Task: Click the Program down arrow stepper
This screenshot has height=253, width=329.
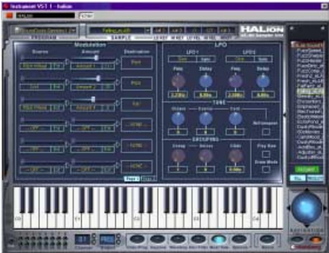Action: click(119, 242)
